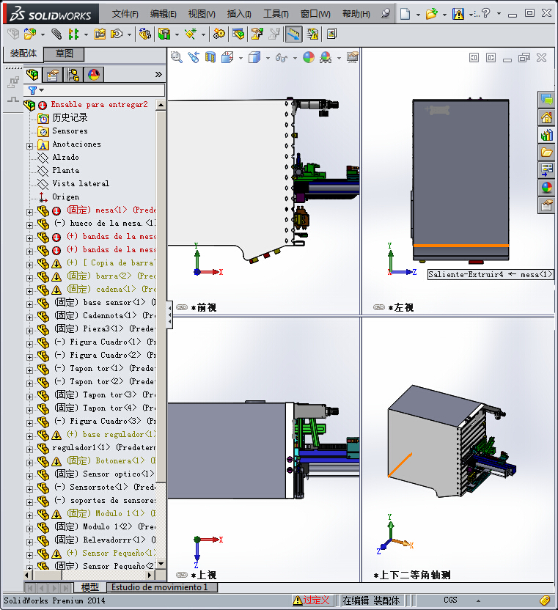This screenshot has height=610, width=558.
Task: Toggle the link views icon beside 上视
Action: point(182,575)
